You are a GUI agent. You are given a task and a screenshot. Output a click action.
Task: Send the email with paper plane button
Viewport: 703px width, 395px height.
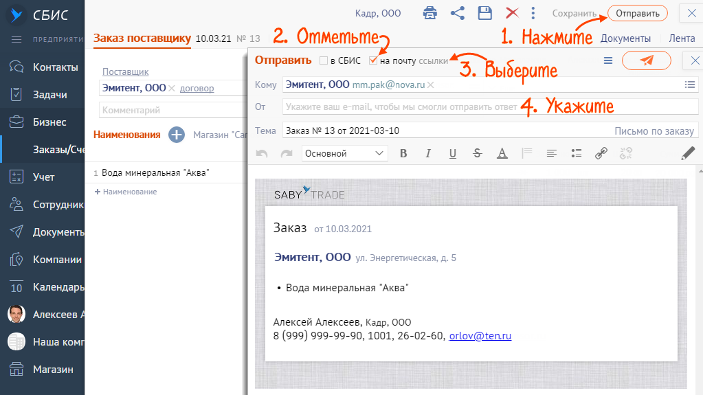[646, 60]
